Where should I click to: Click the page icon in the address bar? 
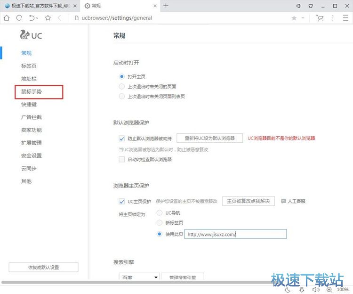click(77, 18)
